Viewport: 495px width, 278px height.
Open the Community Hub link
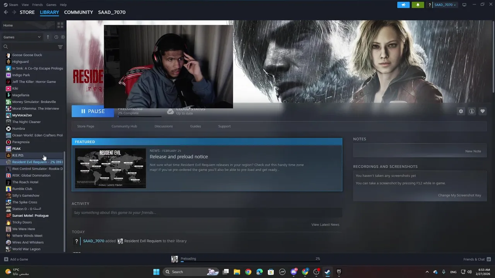click(124, 126)
